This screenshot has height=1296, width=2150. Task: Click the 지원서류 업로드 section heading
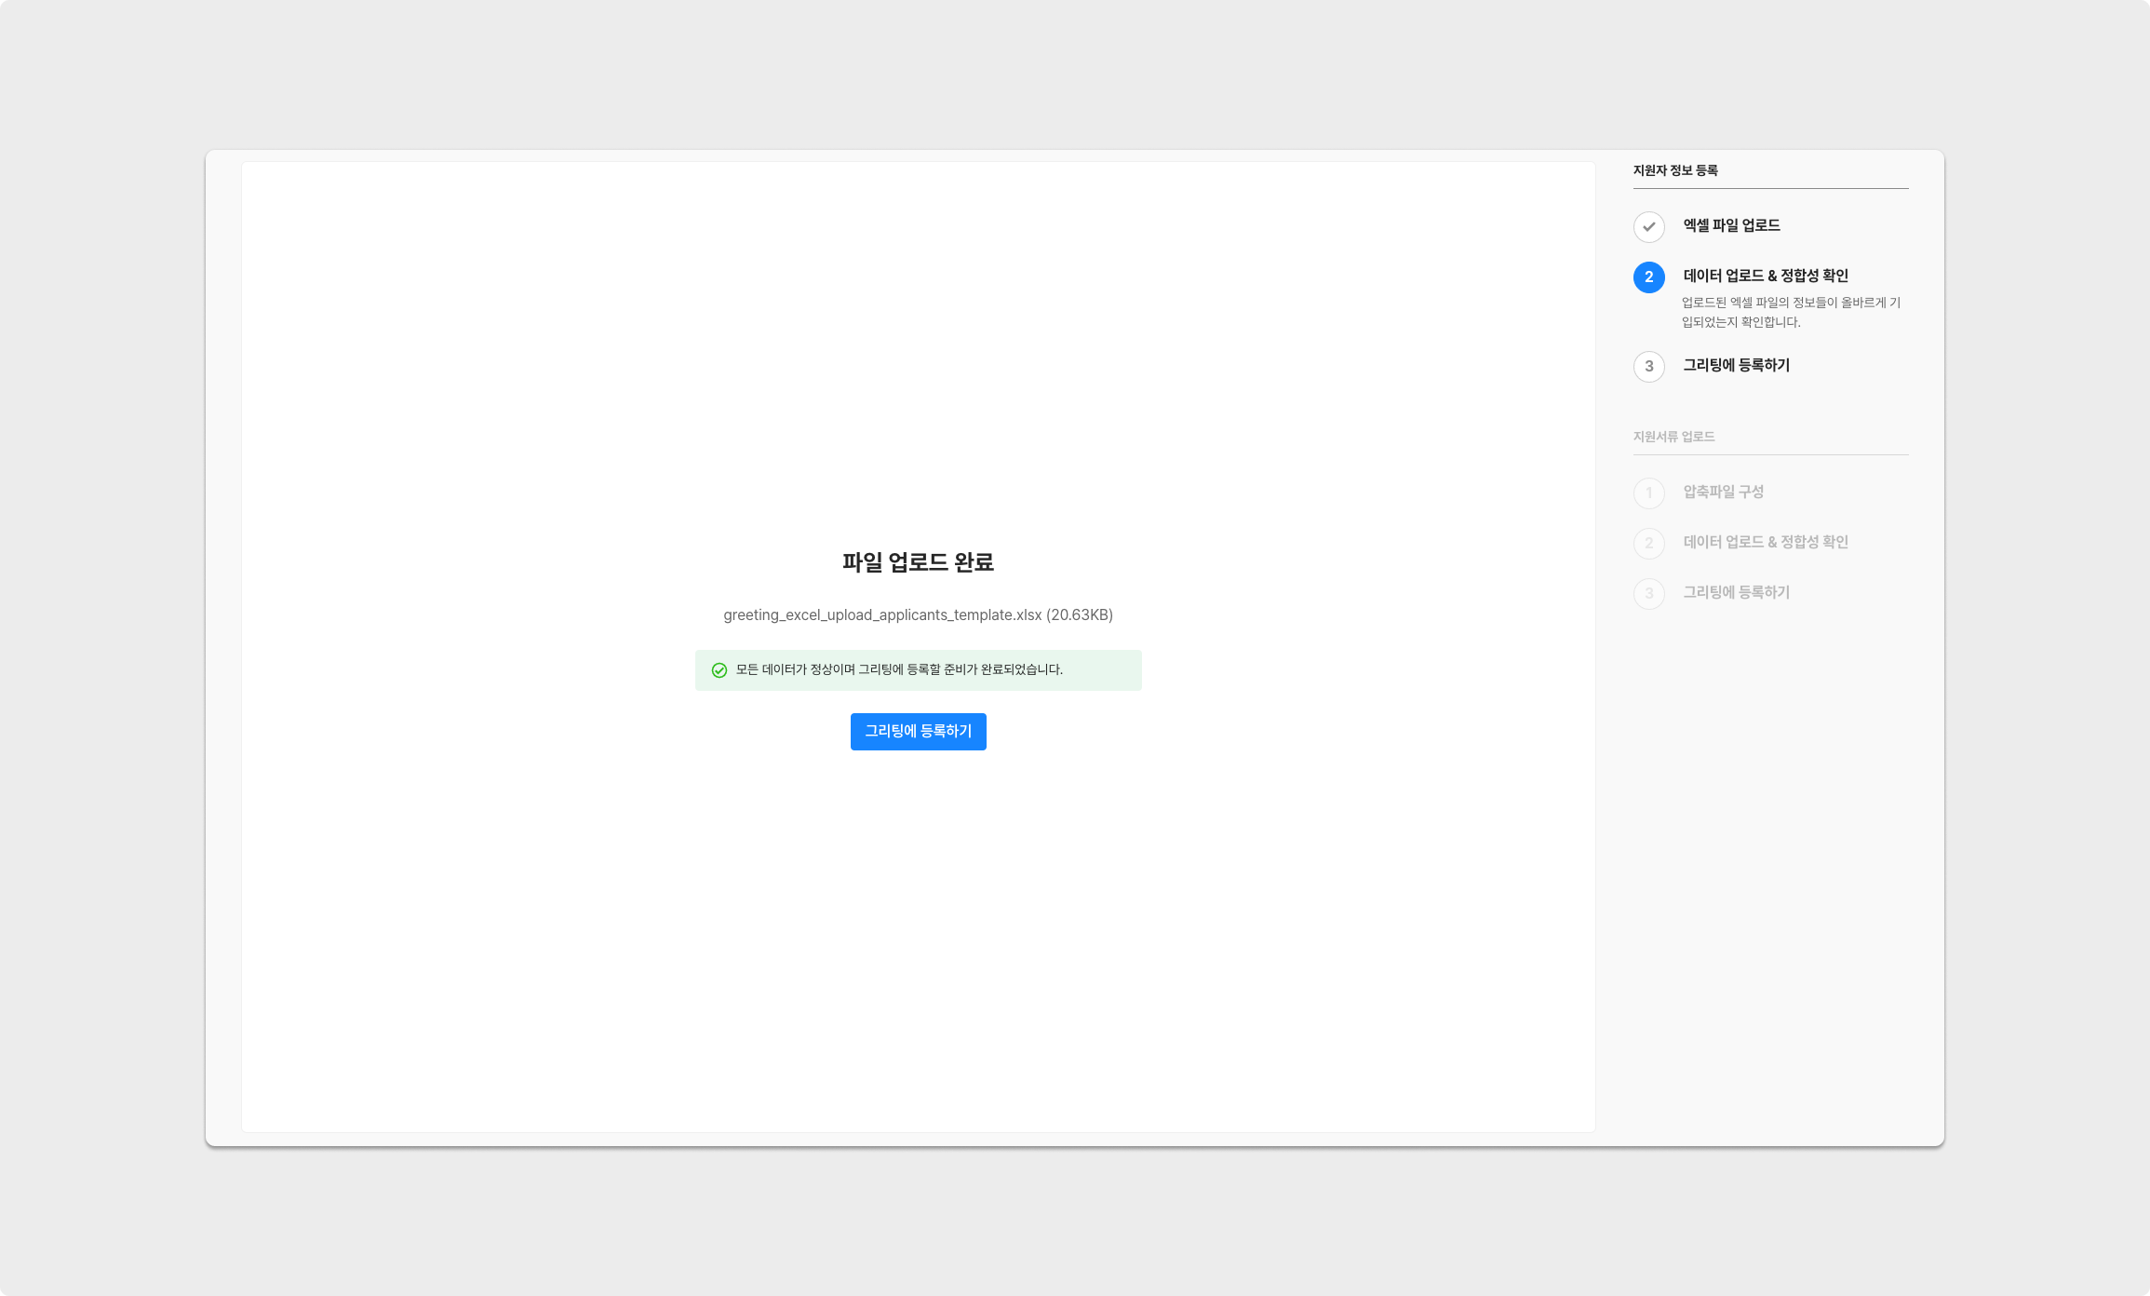pyautogui.click(x=1673, y=437)
